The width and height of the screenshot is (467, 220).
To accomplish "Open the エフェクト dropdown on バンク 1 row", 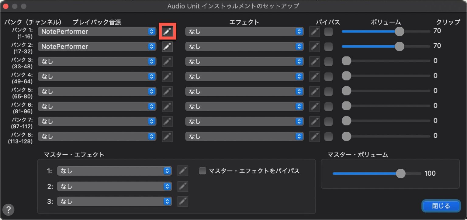I will (x=244, y=31).
